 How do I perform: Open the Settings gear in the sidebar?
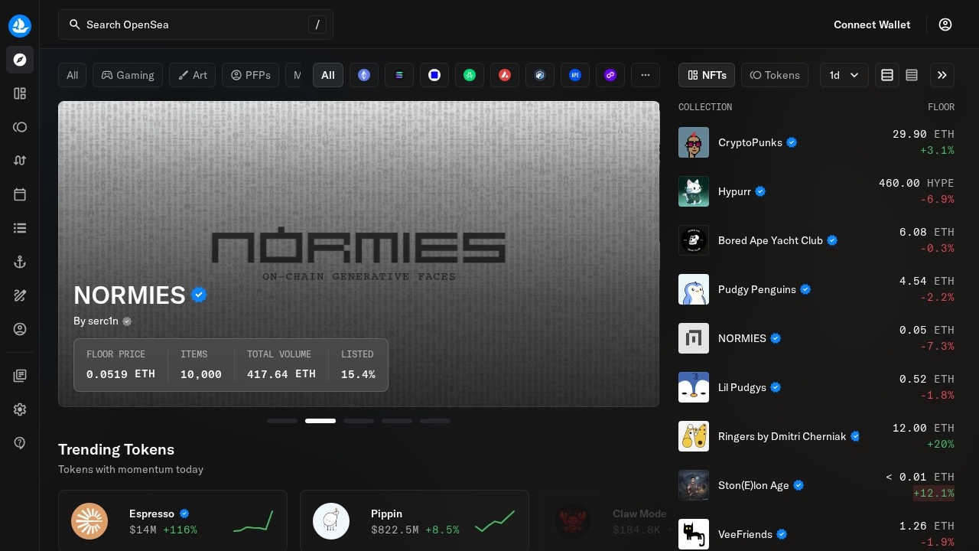(x=20, y=409)
